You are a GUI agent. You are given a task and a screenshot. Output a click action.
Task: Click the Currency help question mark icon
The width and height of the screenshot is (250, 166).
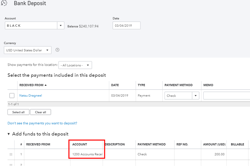tap(57, 50)
